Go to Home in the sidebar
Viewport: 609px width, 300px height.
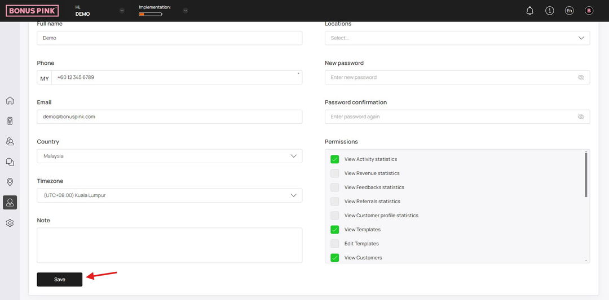[10, 100]
